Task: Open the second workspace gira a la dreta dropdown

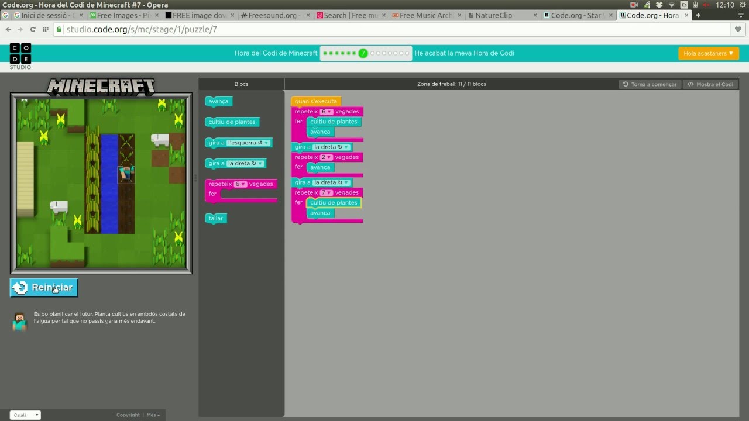Action: click(332, 182)
